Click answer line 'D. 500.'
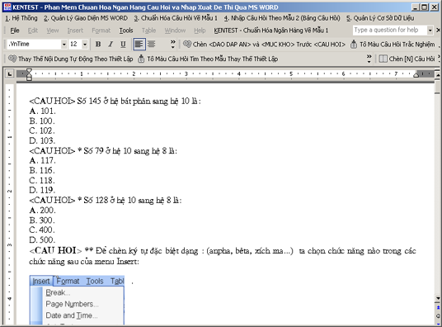Screen dimensions: 442x327 tap(42, 240)
